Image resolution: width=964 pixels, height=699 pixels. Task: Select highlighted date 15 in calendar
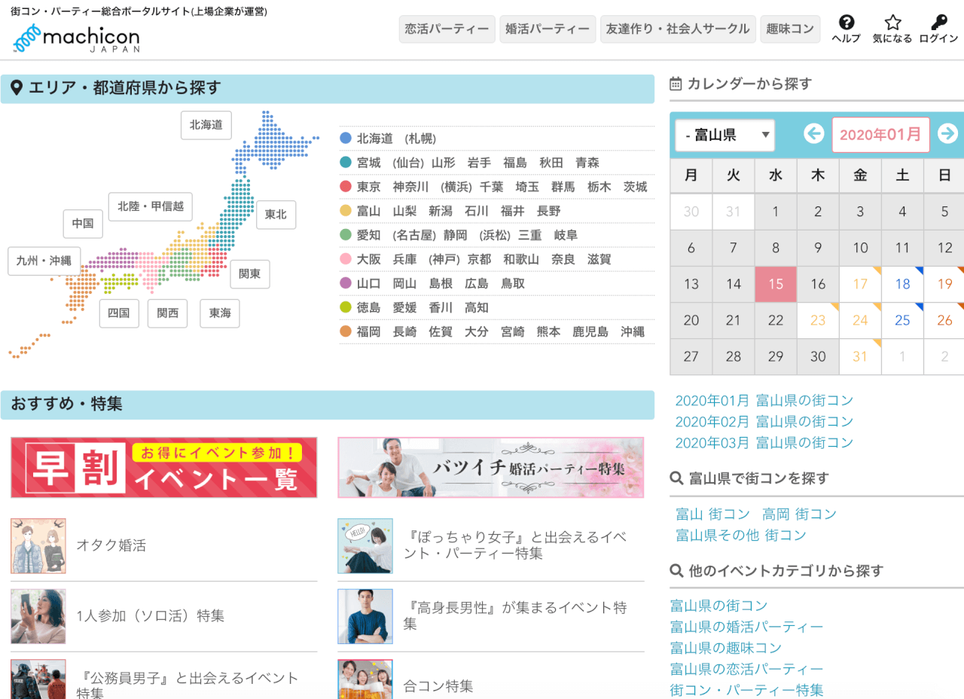pos(776,285)
